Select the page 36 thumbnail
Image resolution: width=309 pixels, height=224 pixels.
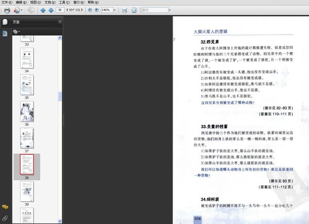click(x=27, y=111)
